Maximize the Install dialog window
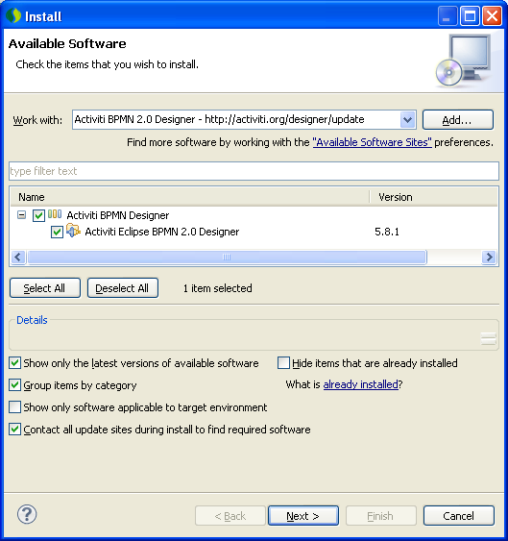 coord(470,16)
